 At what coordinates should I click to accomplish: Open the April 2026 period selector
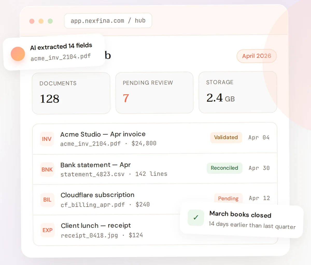coord(257,56)
